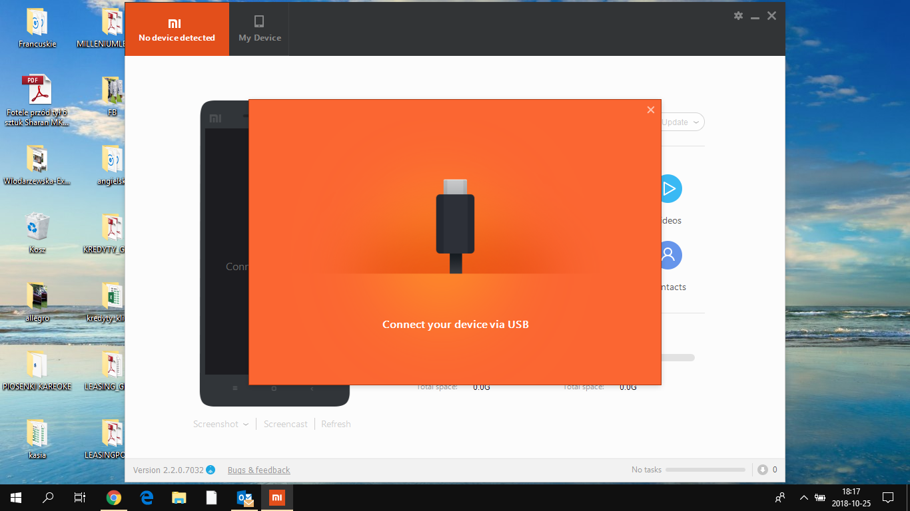This screenshot has width=910, height=511.
Task: Show hidden system tray icons
Action: click(803, 498)
